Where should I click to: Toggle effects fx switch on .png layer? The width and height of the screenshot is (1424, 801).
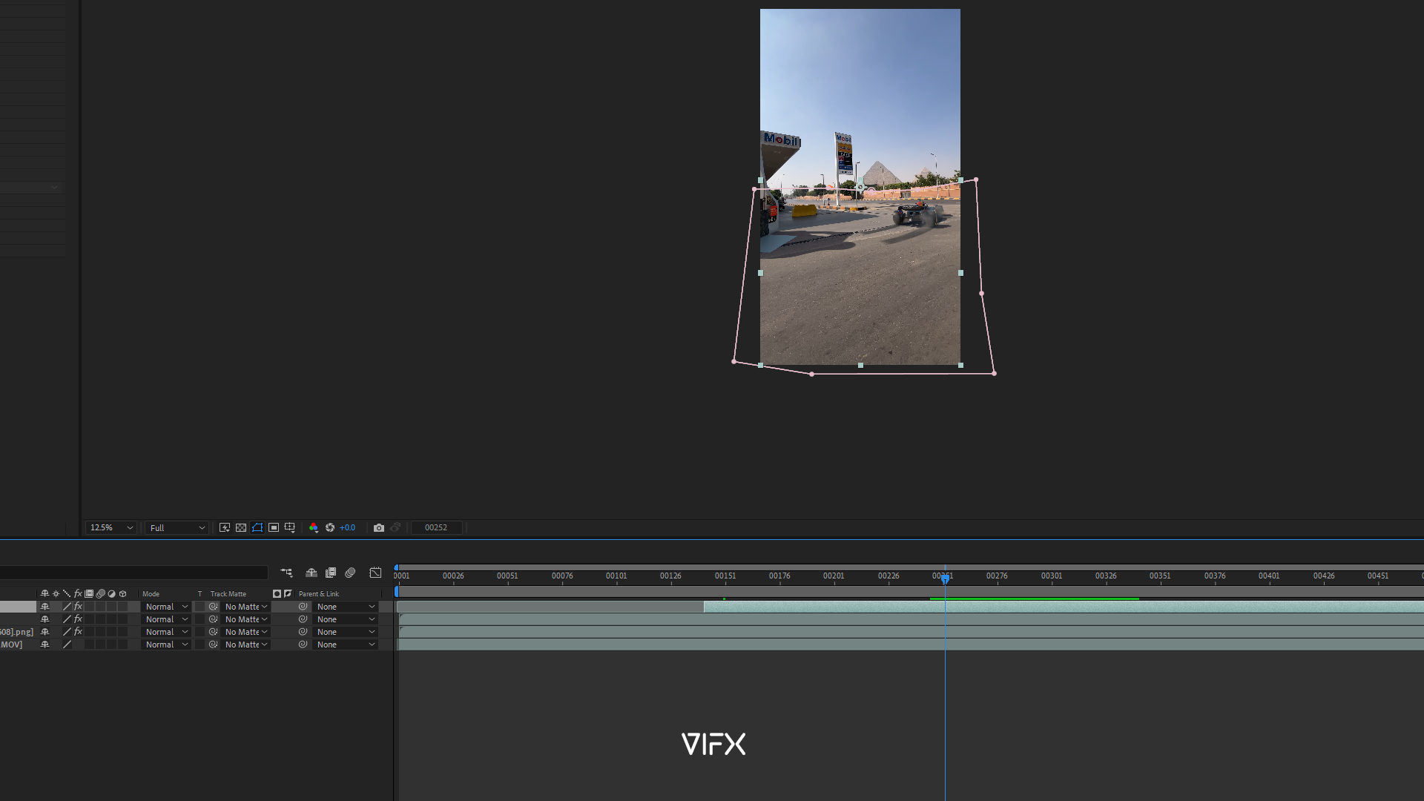coord(78,632)
